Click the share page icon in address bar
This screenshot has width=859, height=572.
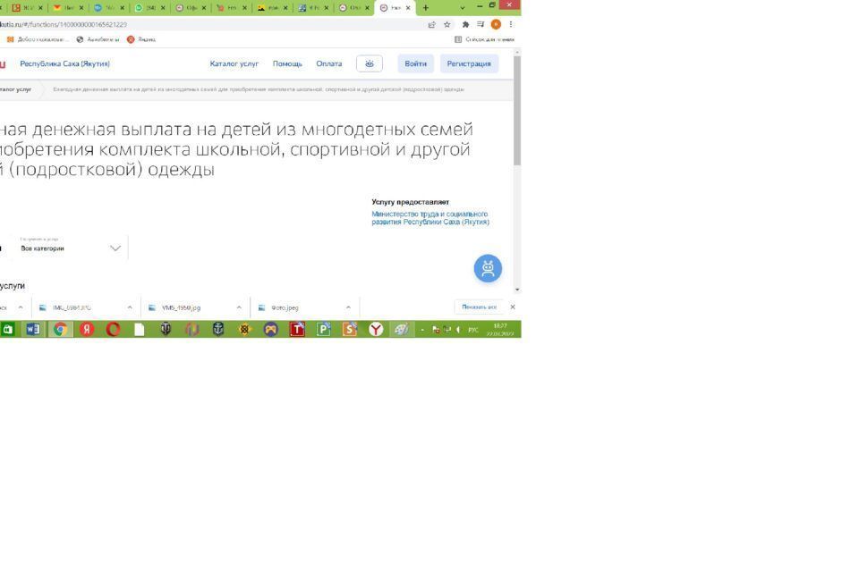click(432, 24)
